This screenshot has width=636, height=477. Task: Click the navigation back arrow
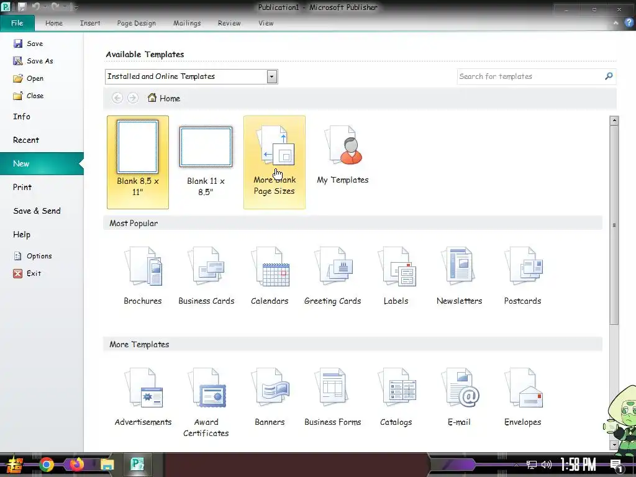(117, 98)
